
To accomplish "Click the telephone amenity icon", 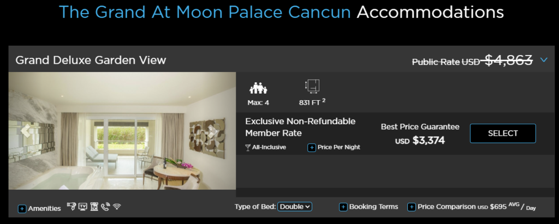I will 105,207.
